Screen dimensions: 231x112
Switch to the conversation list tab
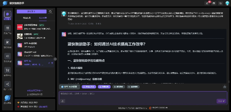27,18
